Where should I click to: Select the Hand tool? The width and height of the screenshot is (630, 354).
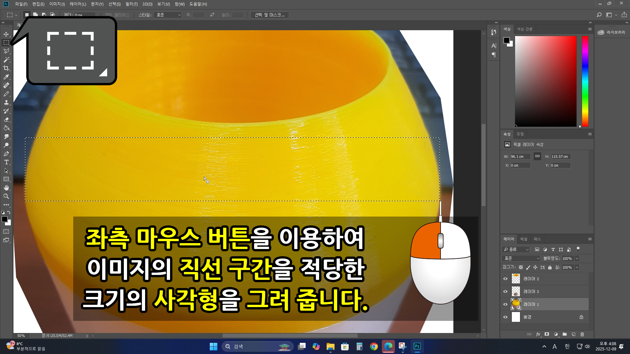(6, 188)
